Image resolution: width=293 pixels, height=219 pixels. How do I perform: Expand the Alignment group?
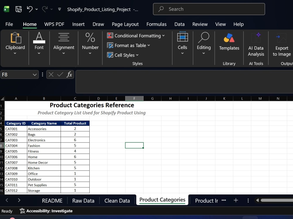click(64, 44)
